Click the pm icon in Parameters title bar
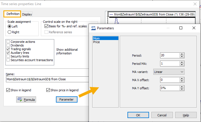Screen dimensions: 201x122 pyautogui.click(x=93, y=28)
